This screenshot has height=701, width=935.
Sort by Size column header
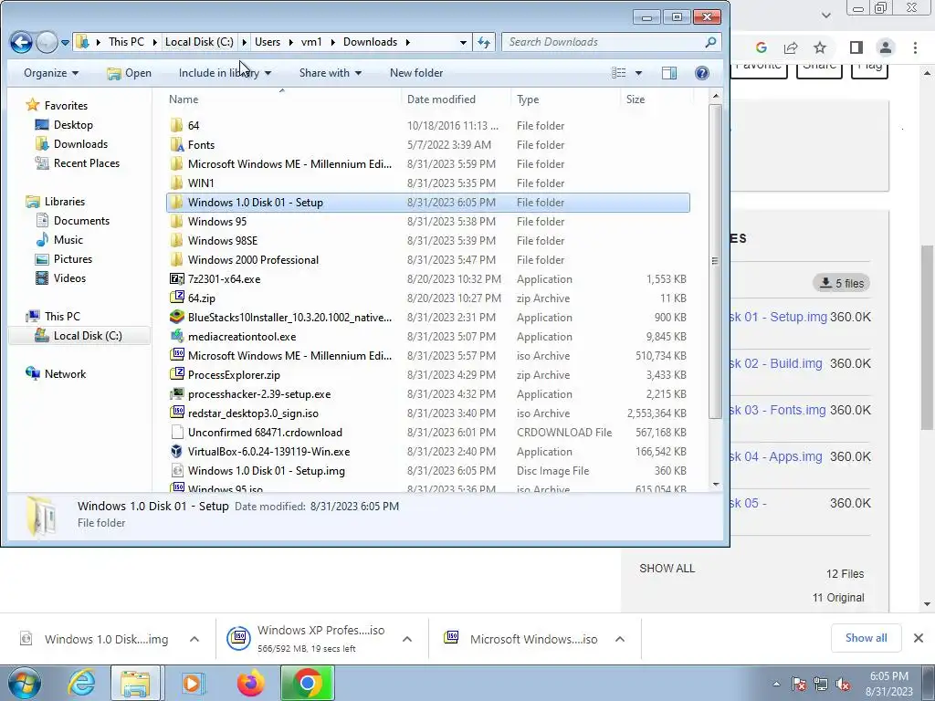(x=657, y=99)
